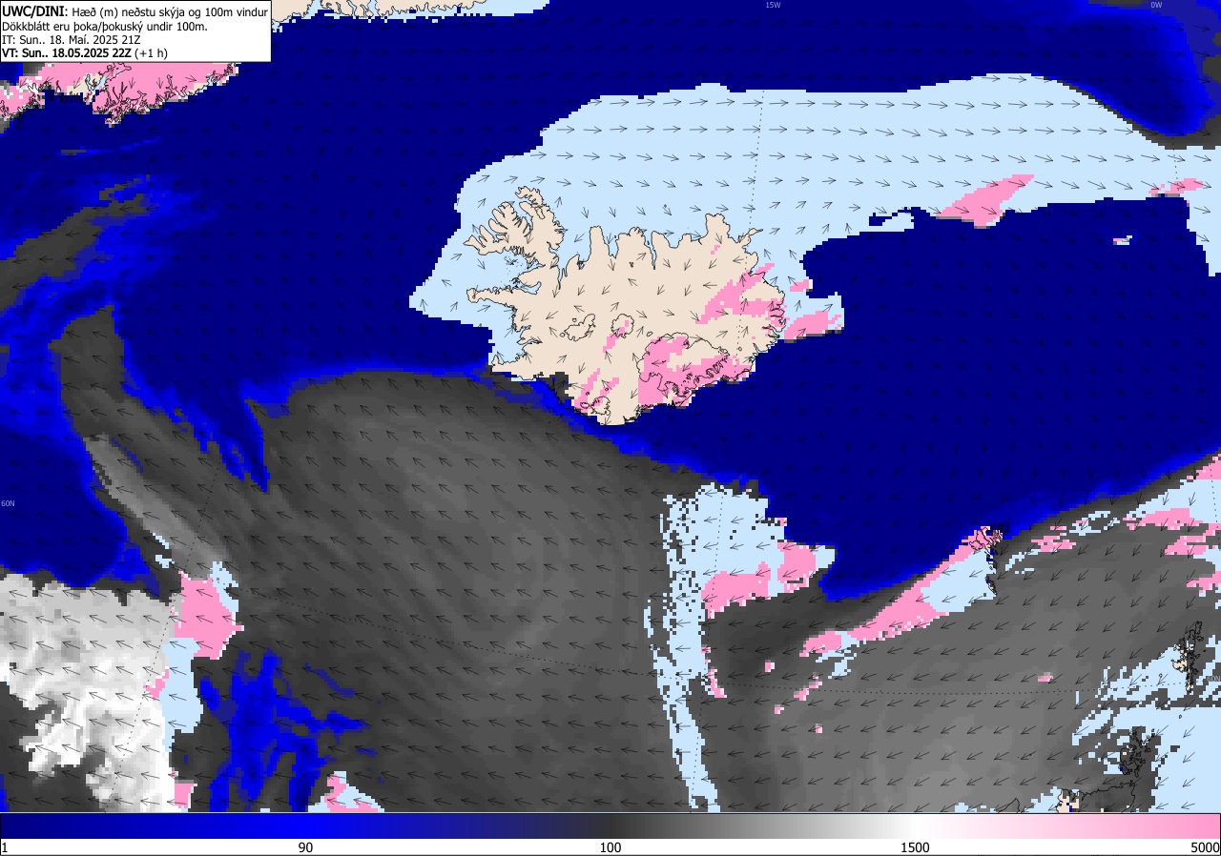
Task: Click the "UWC/DINI" title text
Action: coord(32,10)
